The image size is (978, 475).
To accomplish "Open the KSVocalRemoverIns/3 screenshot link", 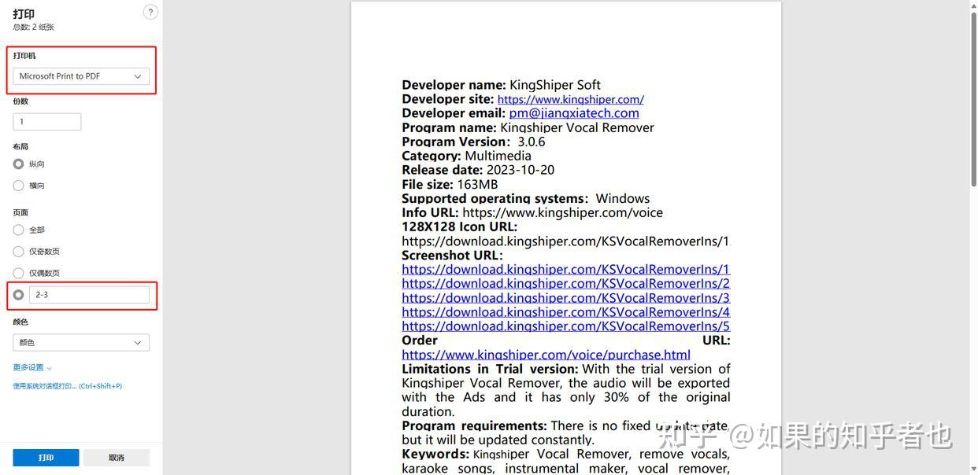I will point(566,298).
